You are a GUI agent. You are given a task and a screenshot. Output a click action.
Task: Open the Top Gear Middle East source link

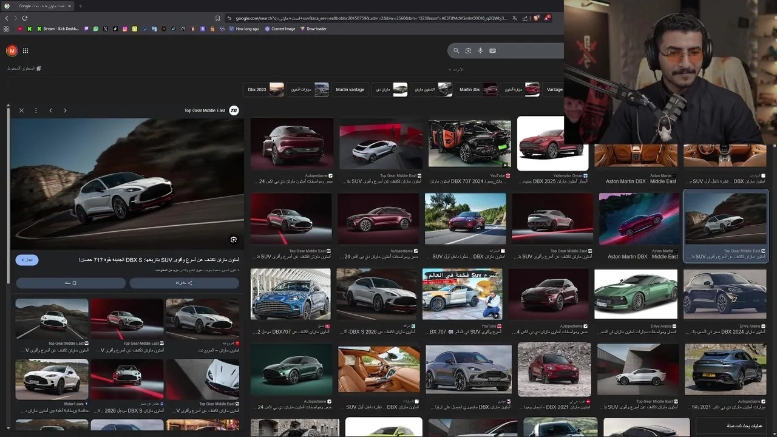[205, 110]
